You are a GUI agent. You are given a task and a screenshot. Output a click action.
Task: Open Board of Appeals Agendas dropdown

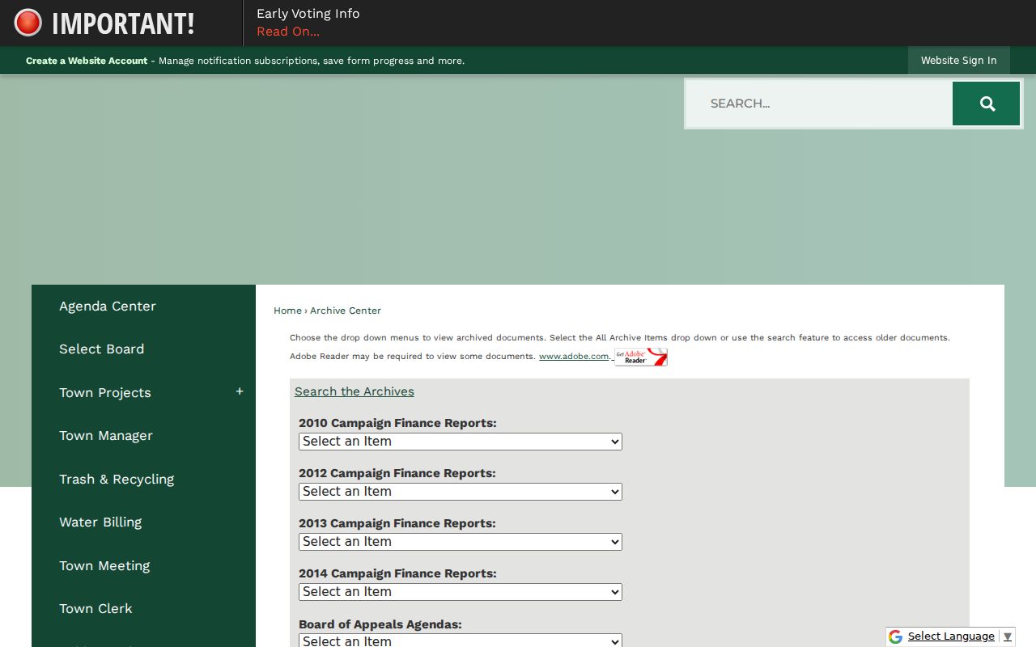pos(461,641)
